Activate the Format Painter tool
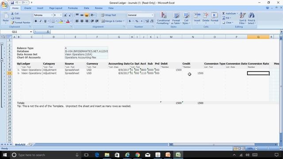 (x=21, y=23)
